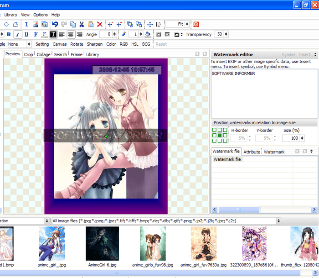This screenshot has height=278, width=319.
Task: Open the Help menu
Action: tap(55, 15)
